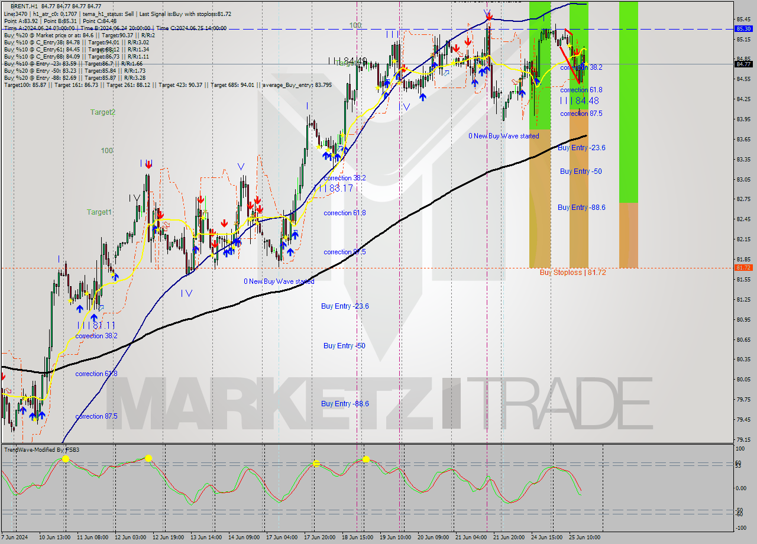Click the 83.35 price axis label
This screenshot has height=544, width=757.
click(x=744, y=160)
